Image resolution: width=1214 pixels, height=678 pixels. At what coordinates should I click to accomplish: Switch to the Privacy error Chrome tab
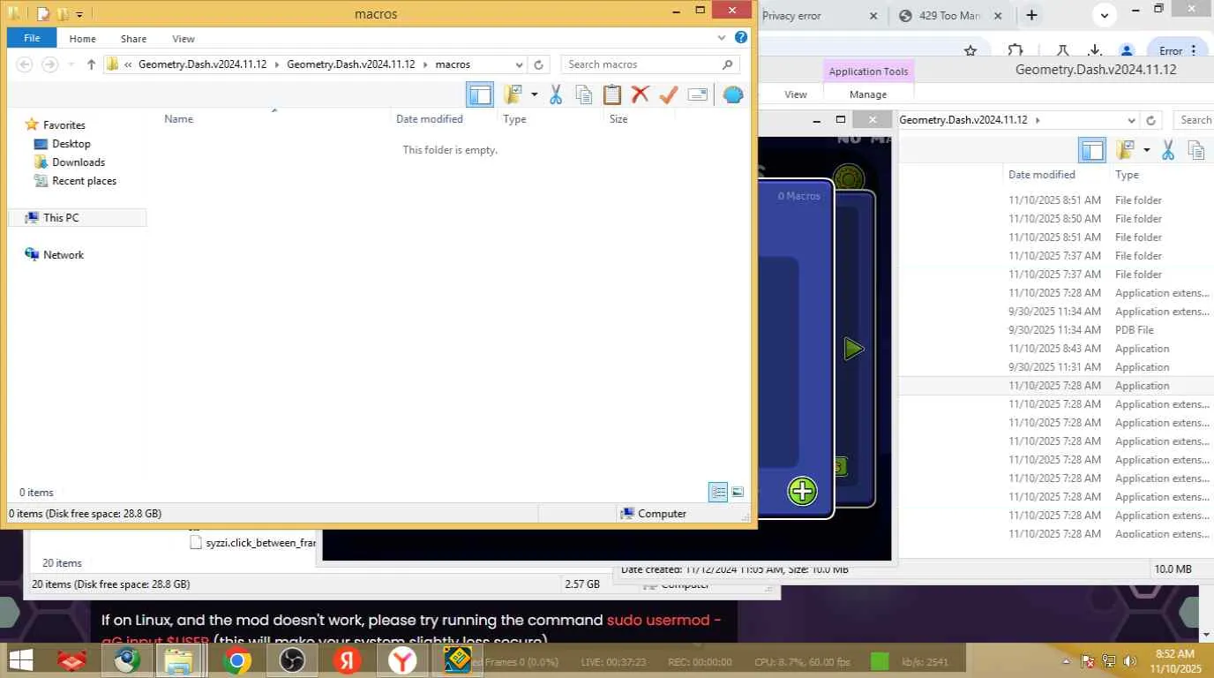coord(791,15)
